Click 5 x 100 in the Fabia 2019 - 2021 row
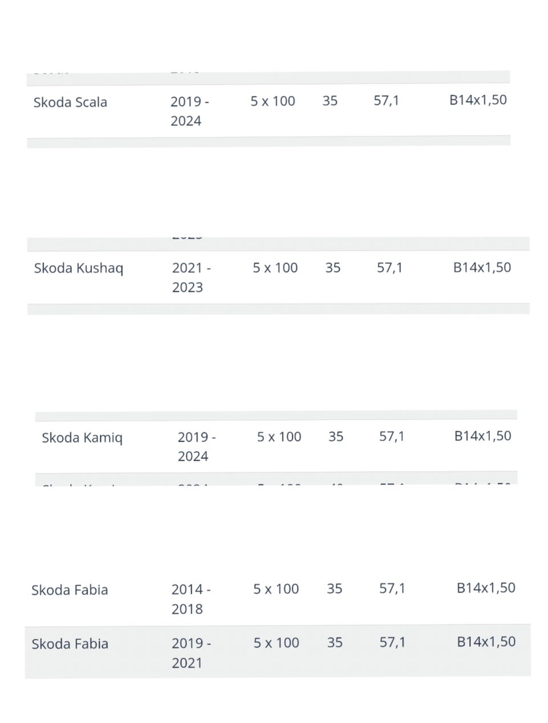Viewport: 548px width, 723px height. (276, 642)
